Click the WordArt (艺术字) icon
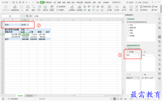The height and width of the screenshot is (103, 163). click(x=124, y=8)
